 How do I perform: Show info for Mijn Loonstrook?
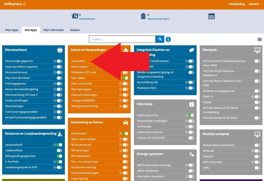[120, 84]
